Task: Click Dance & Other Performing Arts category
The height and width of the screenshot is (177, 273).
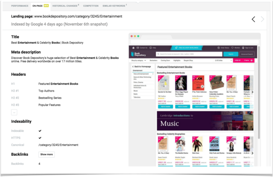Action: pos(142,78)
